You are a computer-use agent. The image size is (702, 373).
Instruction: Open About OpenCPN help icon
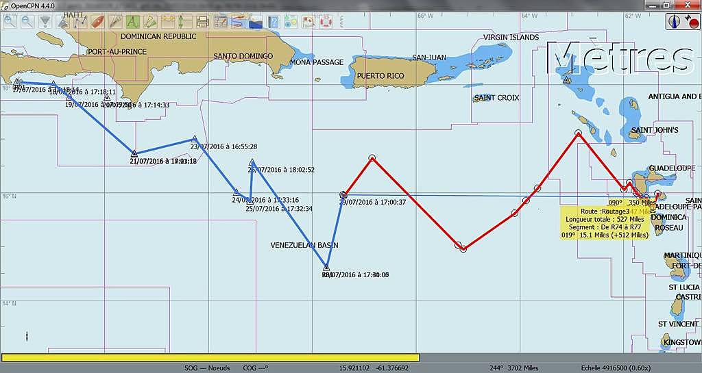tap(273, 21)
